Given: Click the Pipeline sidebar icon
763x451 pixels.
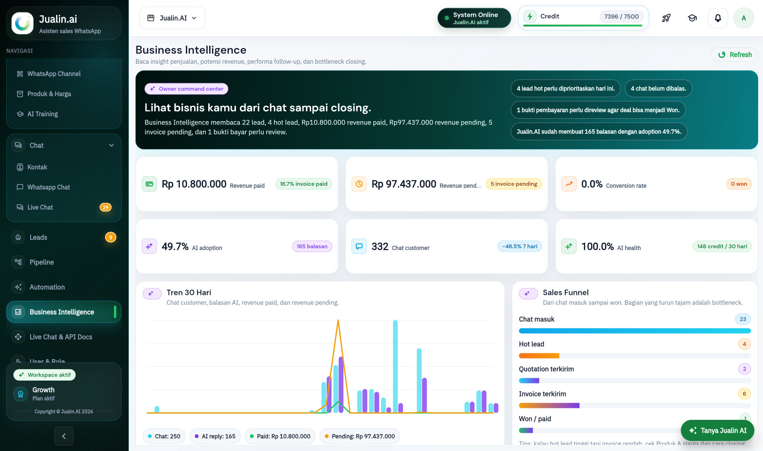Looking at the screenshot, I should (18, 262).
